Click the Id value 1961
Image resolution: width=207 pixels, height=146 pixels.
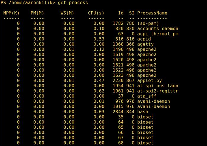[118, 91]
